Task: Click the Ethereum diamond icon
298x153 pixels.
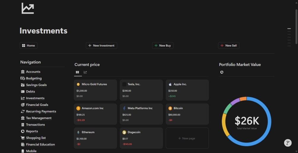Action: coord(78,132)
